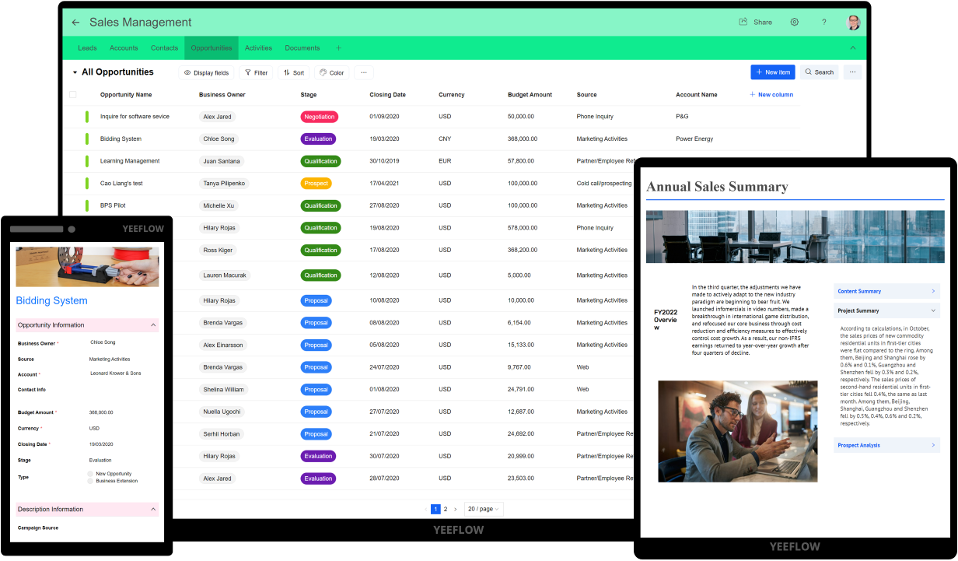Click the back arrow beside Sales Management
This screenshot has width=958, height=561.
(75, 23)
